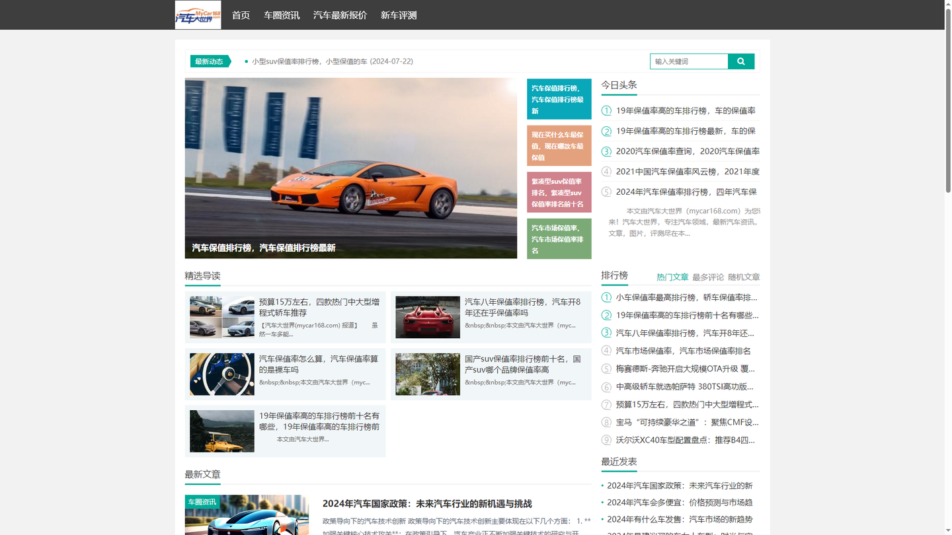Open headline 2024年汽车保值率排行榜

(686, 192)
